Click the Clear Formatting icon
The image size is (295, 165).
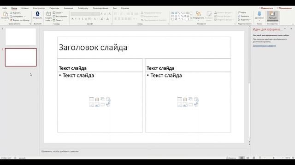click(x=110, y=14)
